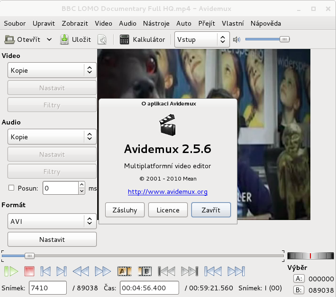
Task: Click the Uložit save icon
Action: click(64, 39)
